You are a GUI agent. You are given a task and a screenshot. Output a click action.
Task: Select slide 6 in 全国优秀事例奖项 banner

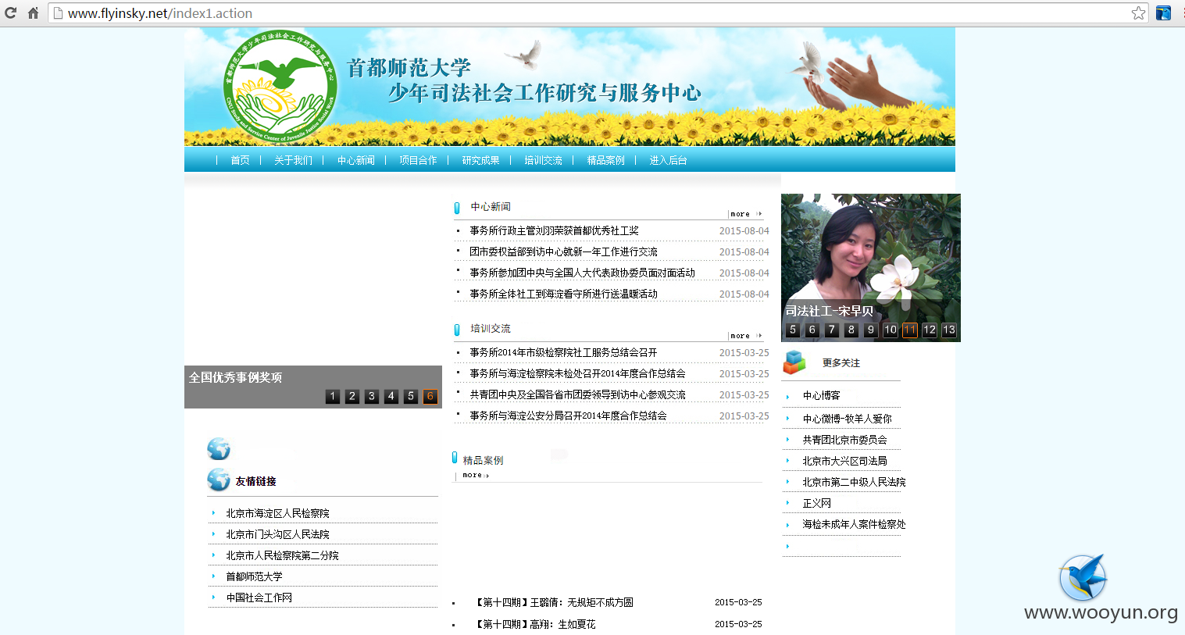coord(430,396)
